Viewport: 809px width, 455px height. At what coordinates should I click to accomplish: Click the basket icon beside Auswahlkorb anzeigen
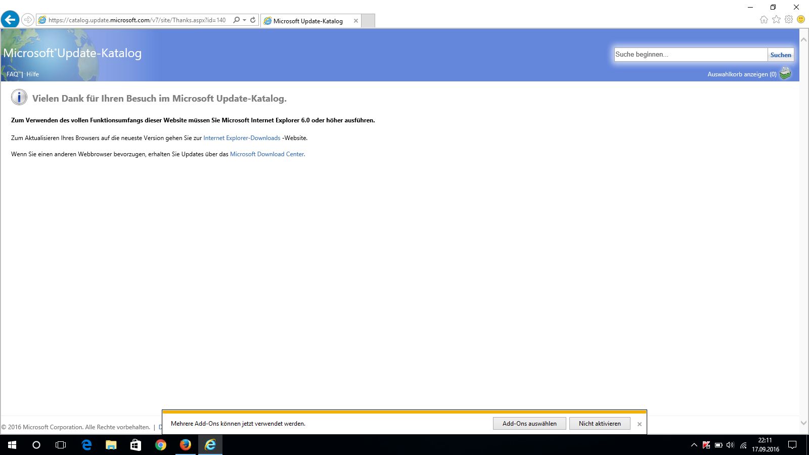click(785, 74)
